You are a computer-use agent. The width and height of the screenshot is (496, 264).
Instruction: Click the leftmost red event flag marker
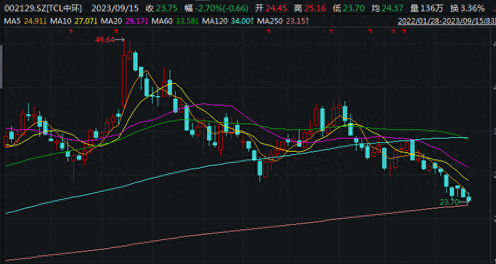coord(71,31)
